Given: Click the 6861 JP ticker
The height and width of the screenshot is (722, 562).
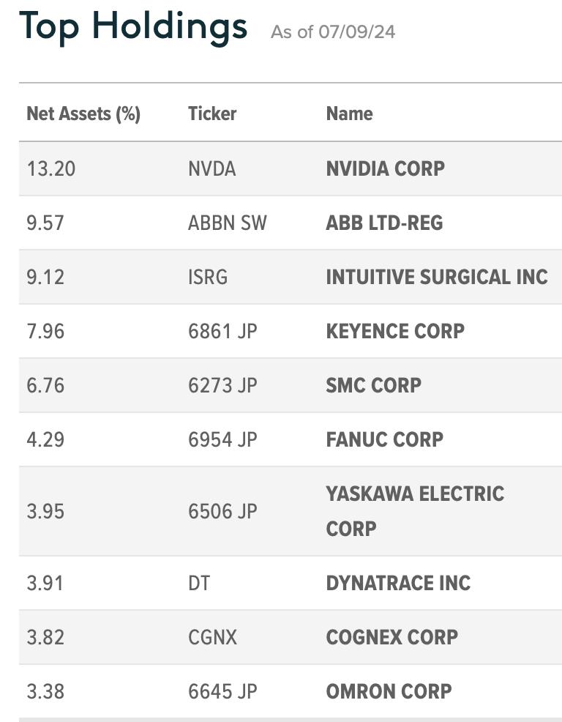Looking at the screenshot, I should (222, 331).
